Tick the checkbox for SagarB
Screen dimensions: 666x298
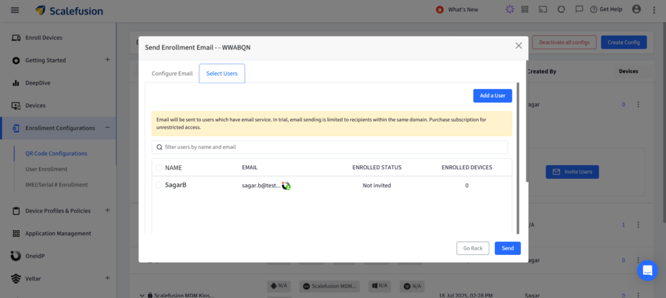click(x=159, y=185)
